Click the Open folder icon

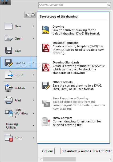(9, 38)
